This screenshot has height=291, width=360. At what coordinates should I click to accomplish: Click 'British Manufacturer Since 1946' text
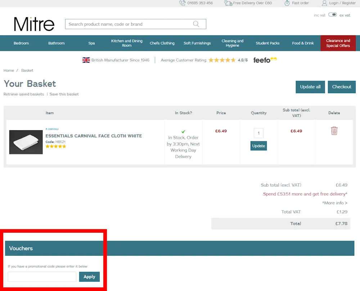(120, 60)
